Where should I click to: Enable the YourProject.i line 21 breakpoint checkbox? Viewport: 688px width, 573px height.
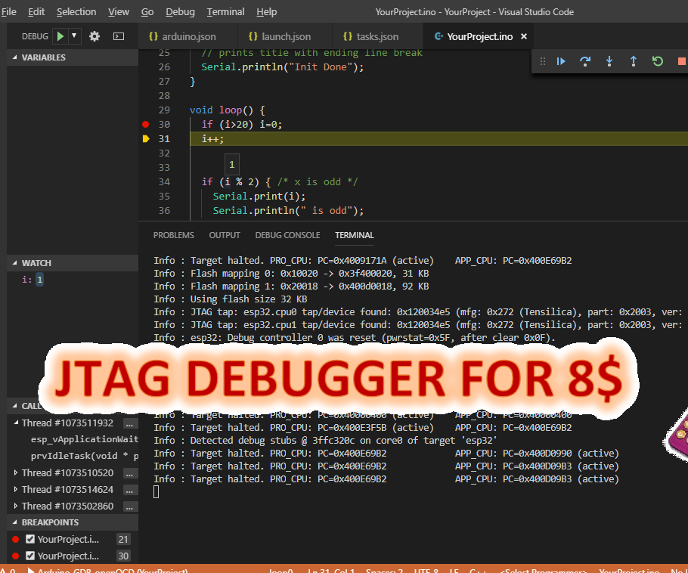click(x=30, y=538)
